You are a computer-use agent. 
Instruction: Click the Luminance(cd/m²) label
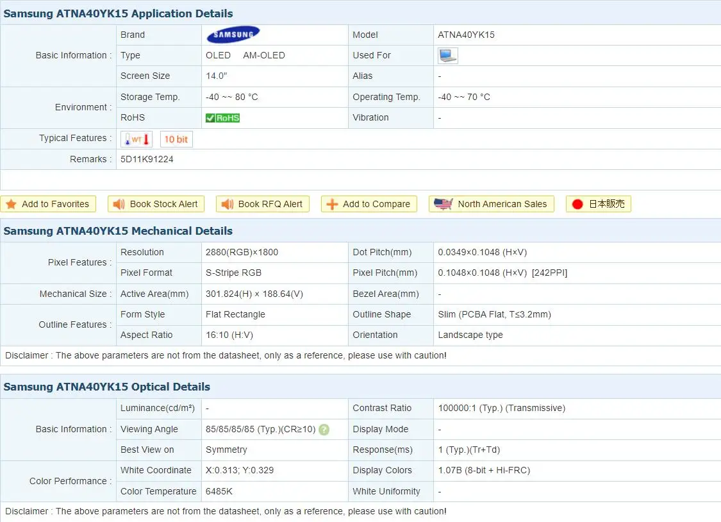point(158,408)
